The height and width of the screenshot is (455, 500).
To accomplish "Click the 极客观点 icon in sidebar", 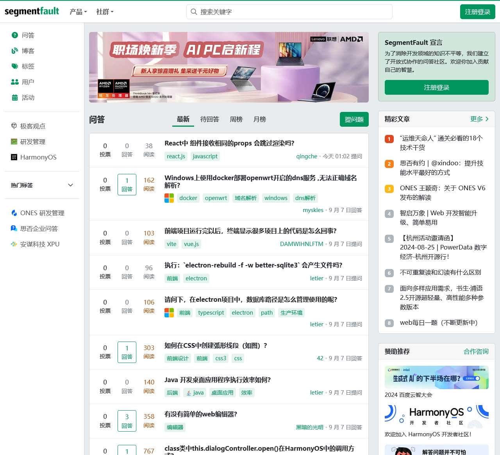I will coord(14,126).
